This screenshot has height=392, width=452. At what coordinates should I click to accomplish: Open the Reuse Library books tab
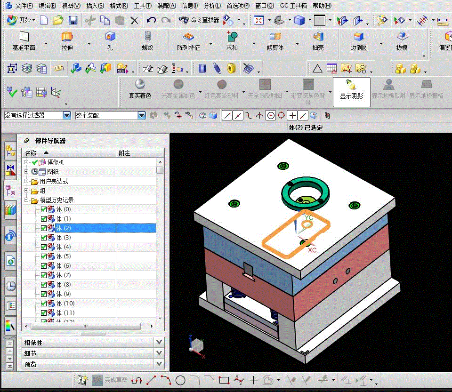tap(11, 210)
